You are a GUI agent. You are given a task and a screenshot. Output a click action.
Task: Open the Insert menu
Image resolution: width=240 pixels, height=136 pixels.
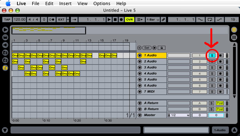pyautogui.click(x=65, y=3)
